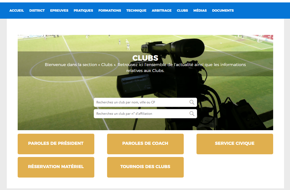
Task: Open RÉSERVATION MATÉRIEL
Action: click(56, 167)
